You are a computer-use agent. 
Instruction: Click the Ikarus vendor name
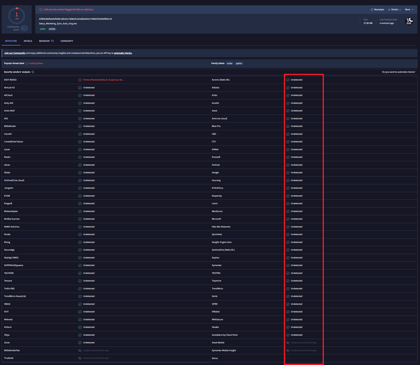215,358
